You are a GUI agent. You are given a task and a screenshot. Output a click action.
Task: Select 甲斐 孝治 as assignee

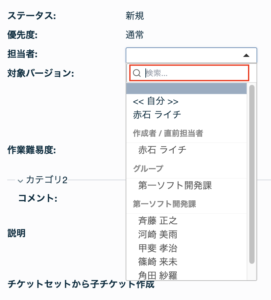tap(158, 248)
